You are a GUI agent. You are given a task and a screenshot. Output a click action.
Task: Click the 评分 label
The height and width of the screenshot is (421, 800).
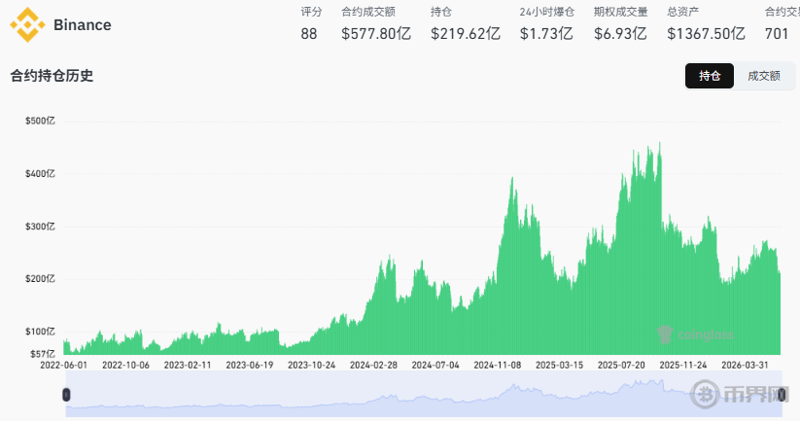point(311,12)
